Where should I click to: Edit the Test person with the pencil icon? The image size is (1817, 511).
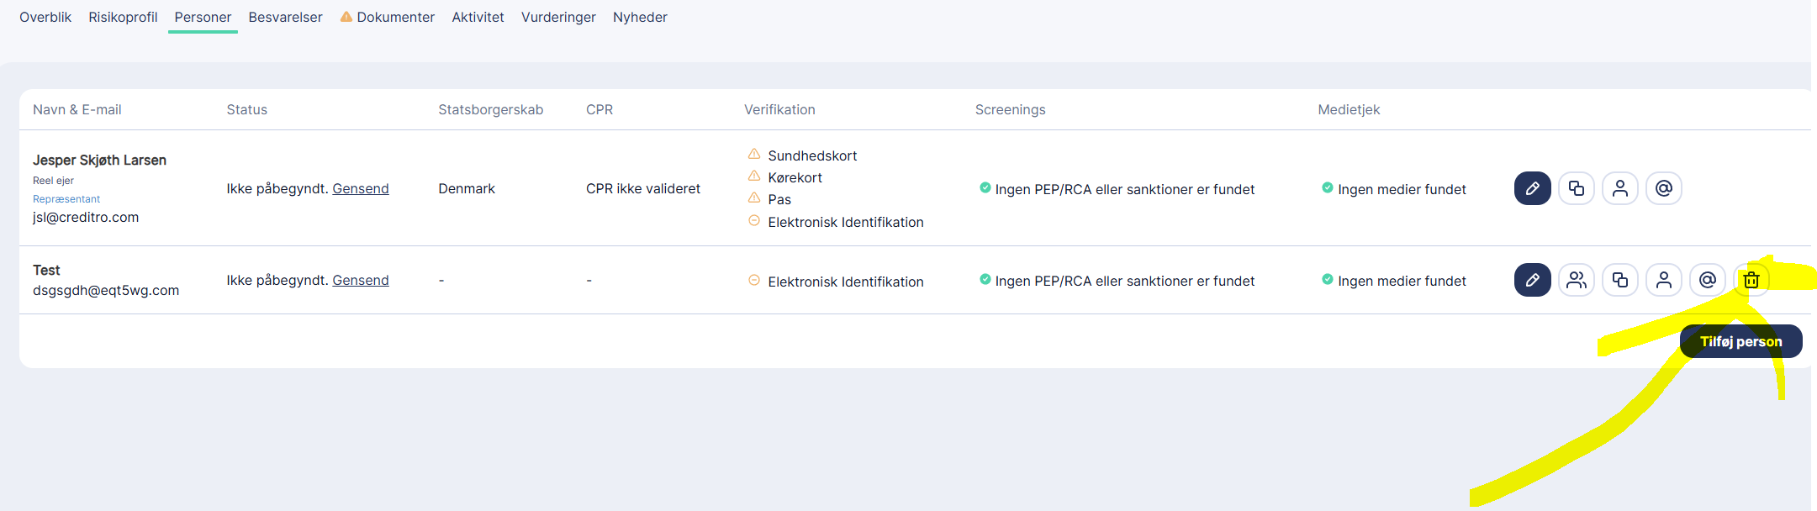(1532, 280)
